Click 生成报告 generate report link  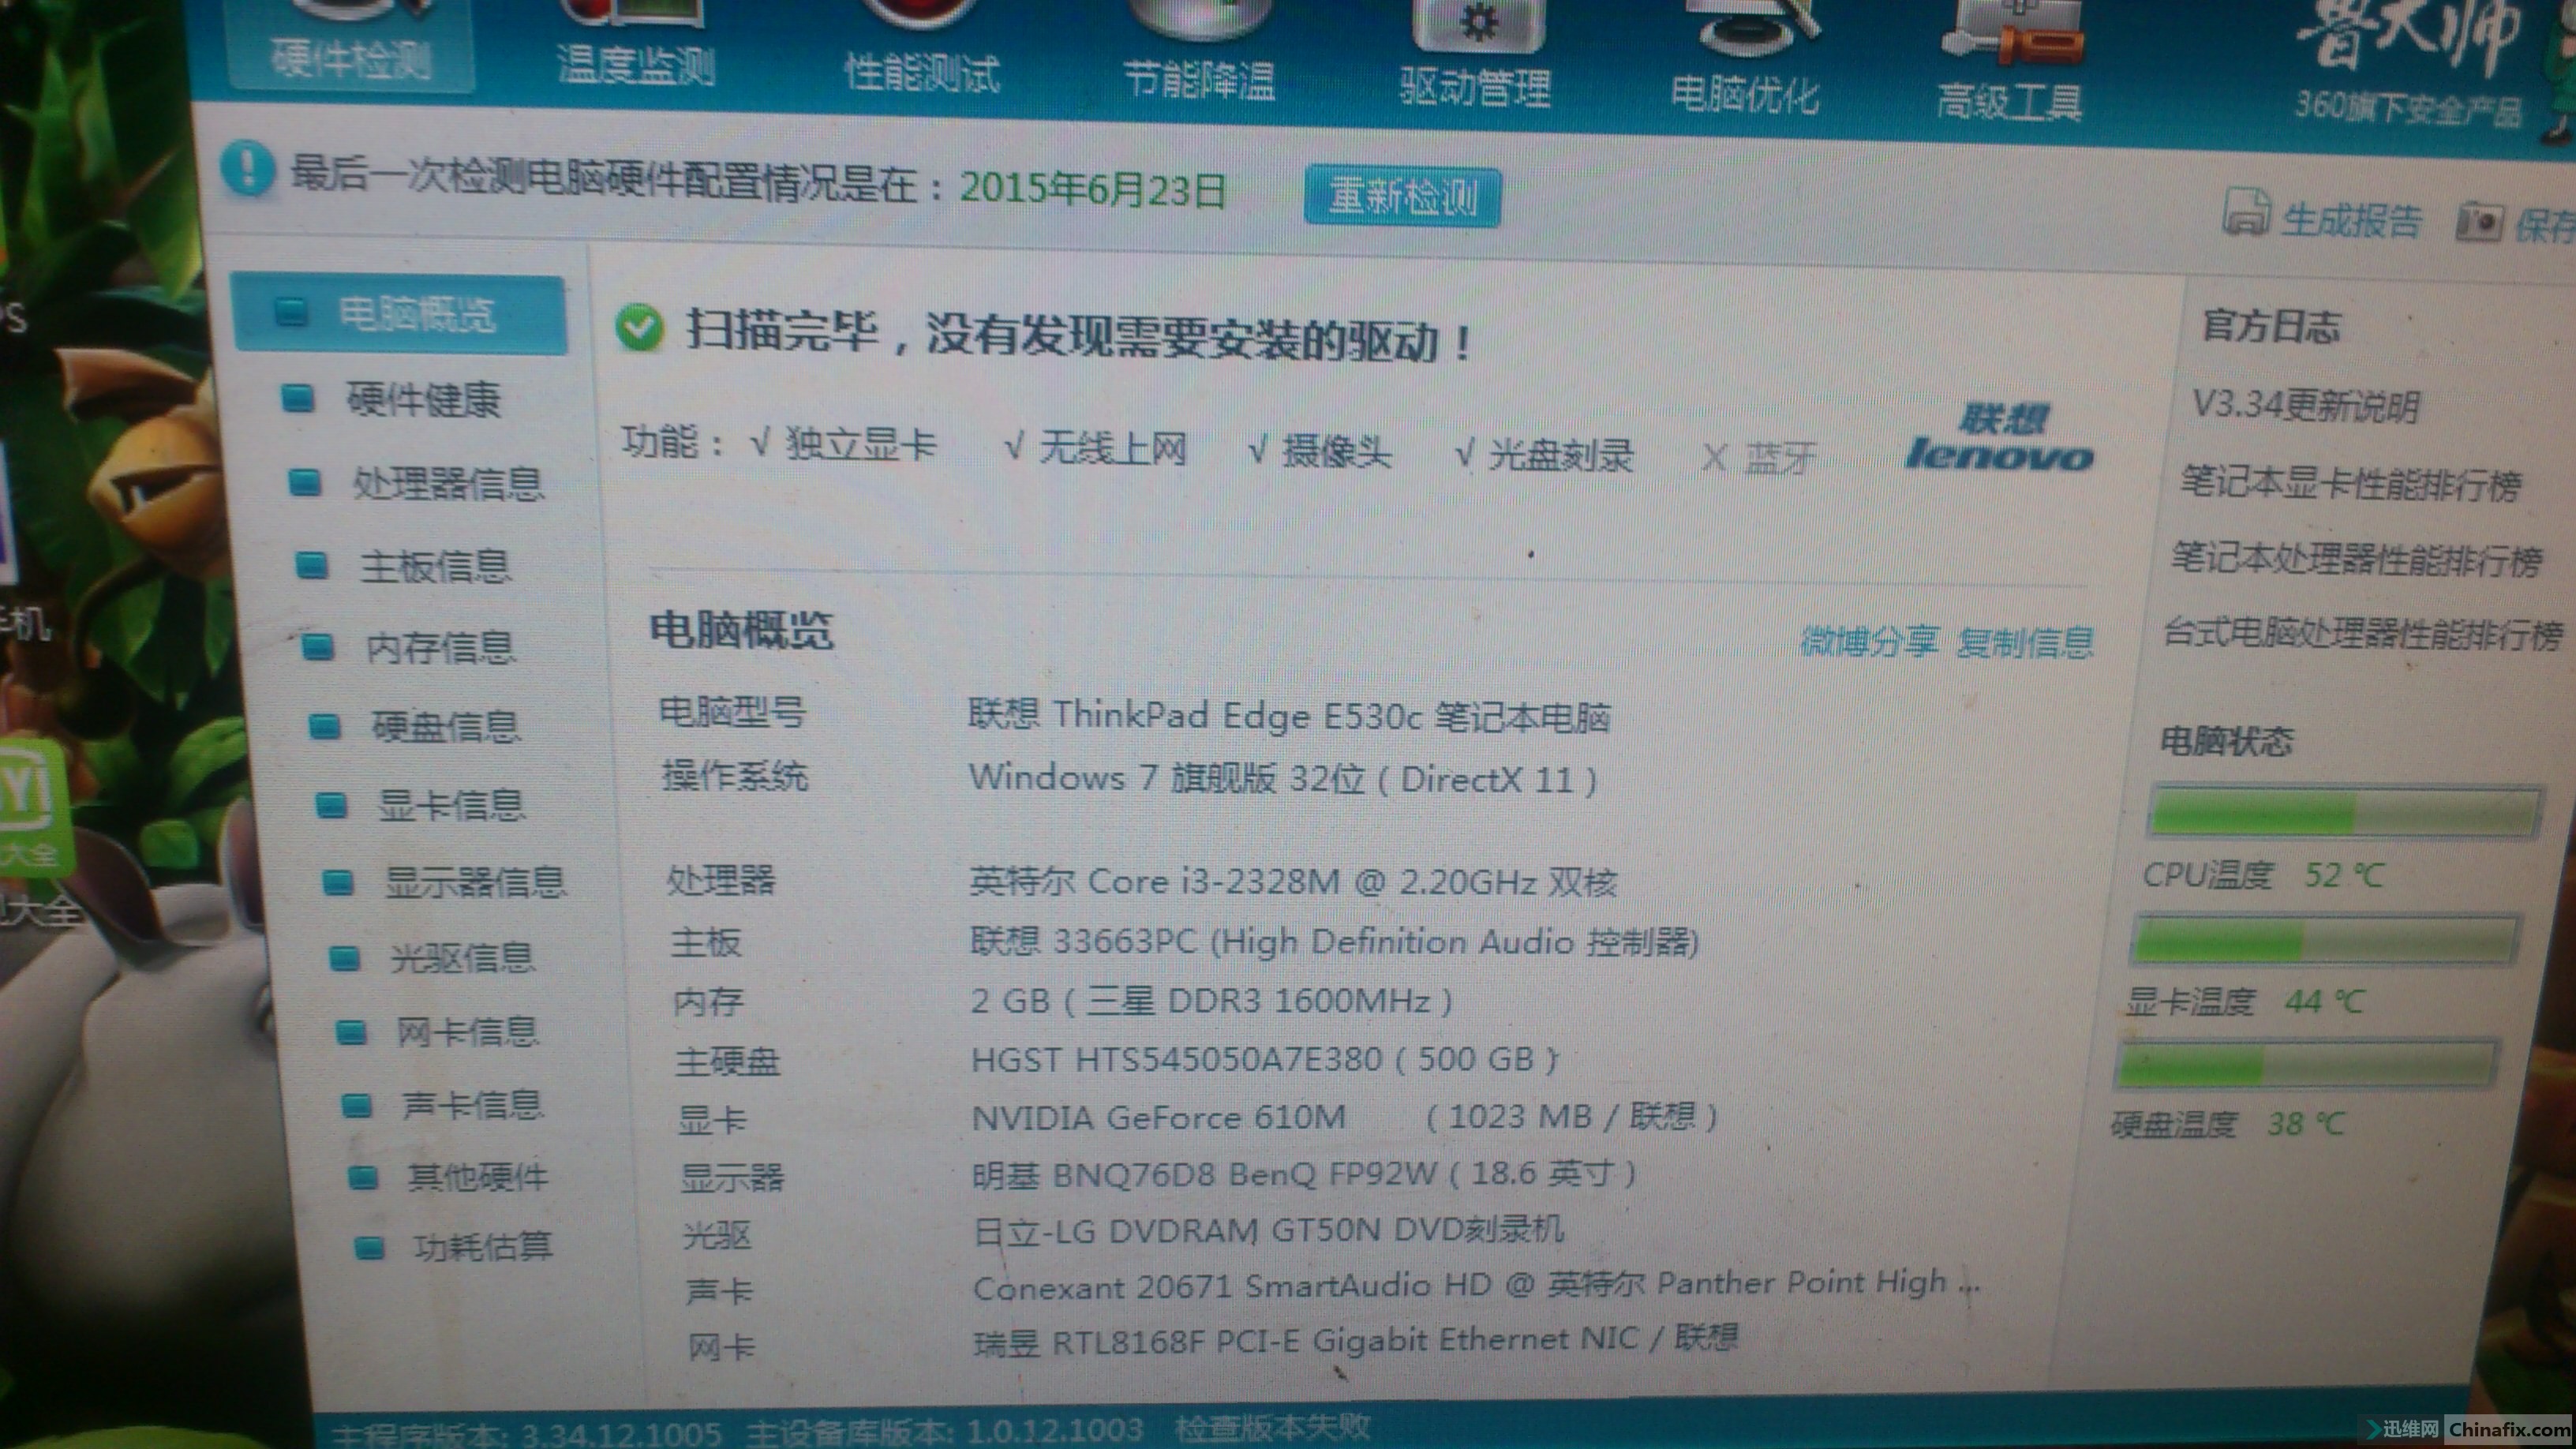point(2352,220)
